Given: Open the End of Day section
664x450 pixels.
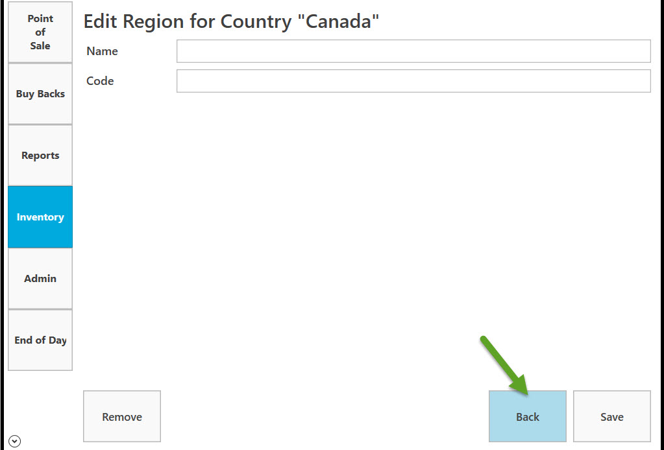Looking at the screenshot, I should click(x=40, y=340).
